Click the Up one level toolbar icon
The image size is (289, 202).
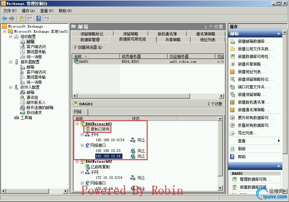click(22, 18)
